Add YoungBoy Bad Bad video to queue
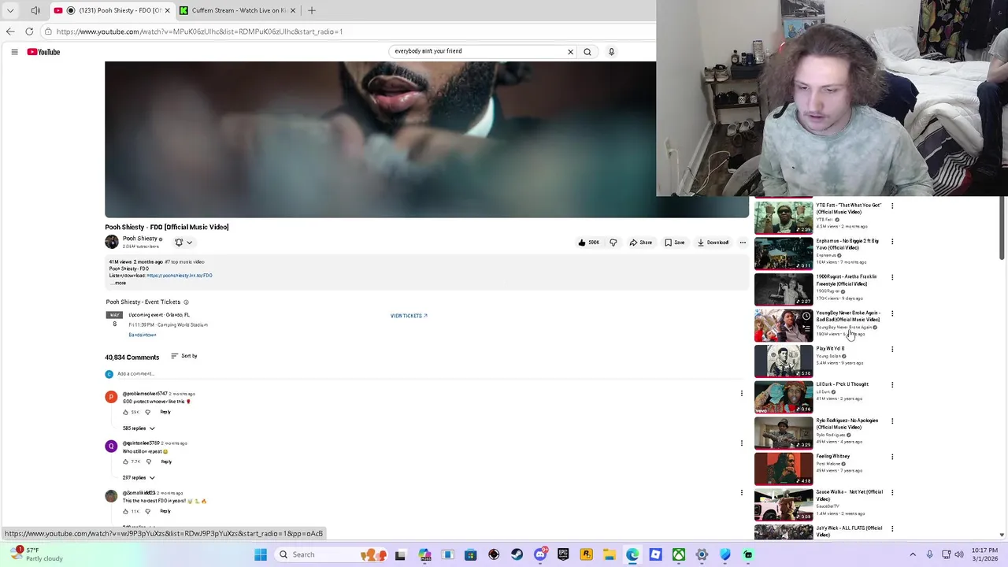The height and width of the screenshot is (567, 1008). (x=806, y=328)
